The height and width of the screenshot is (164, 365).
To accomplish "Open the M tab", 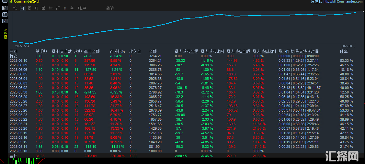I will click(65, 9).
